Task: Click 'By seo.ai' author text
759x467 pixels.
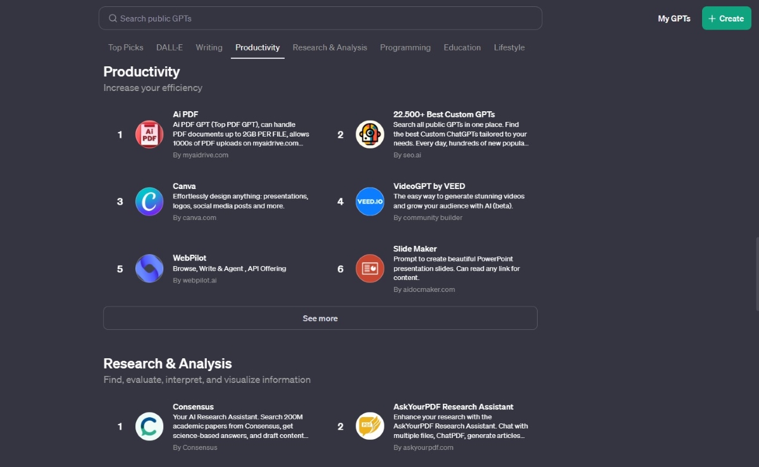Action: point(407,155)
